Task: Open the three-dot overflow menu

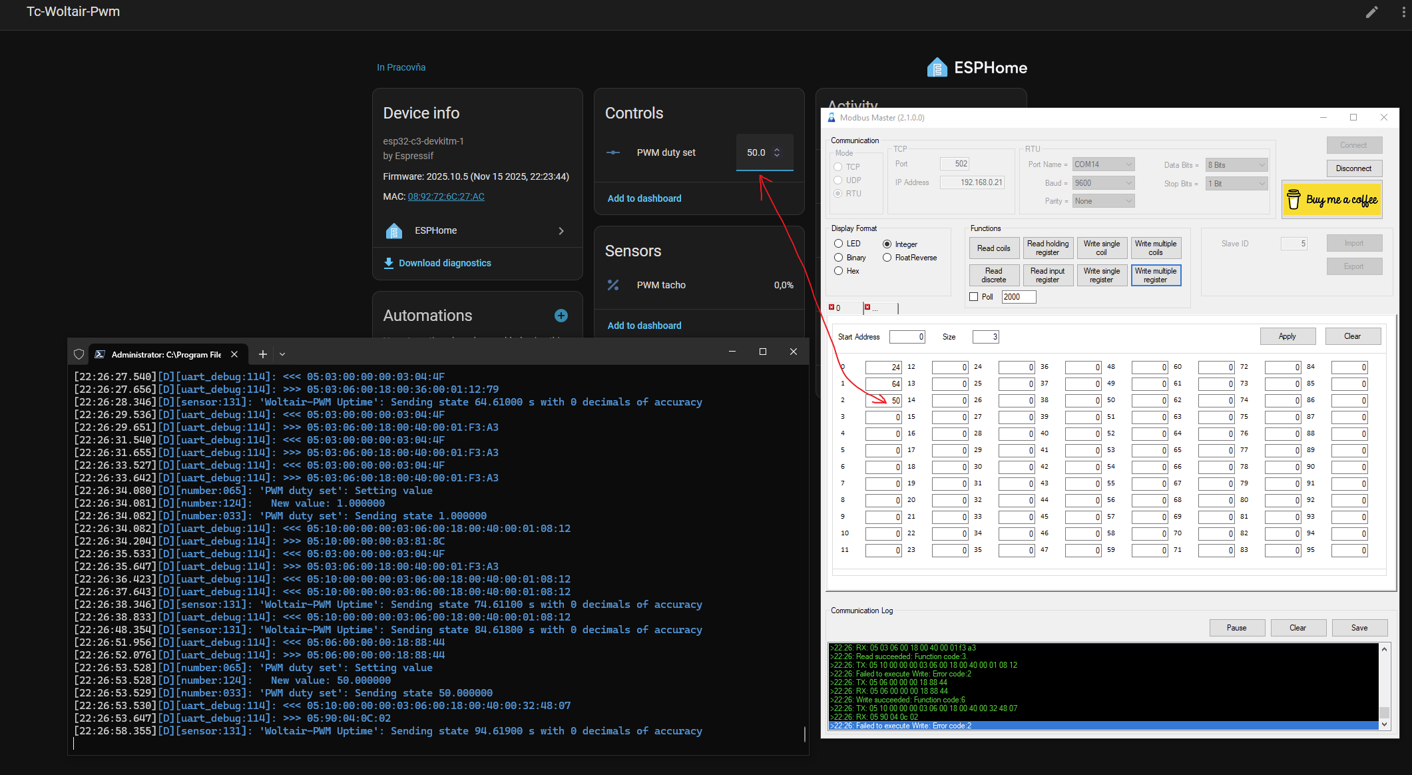Action: pos(1403,12)
